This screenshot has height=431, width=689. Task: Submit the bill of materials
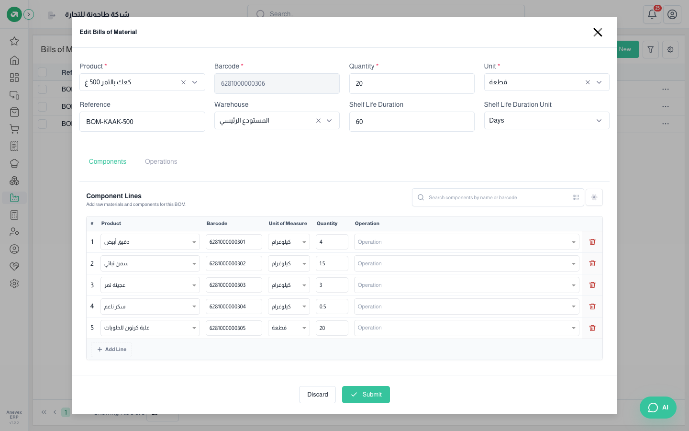[x=366, y=395]
